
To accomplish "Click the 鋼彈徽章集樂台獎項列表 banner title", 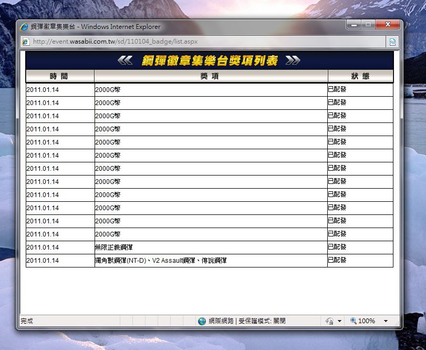I will pos(210,60).
